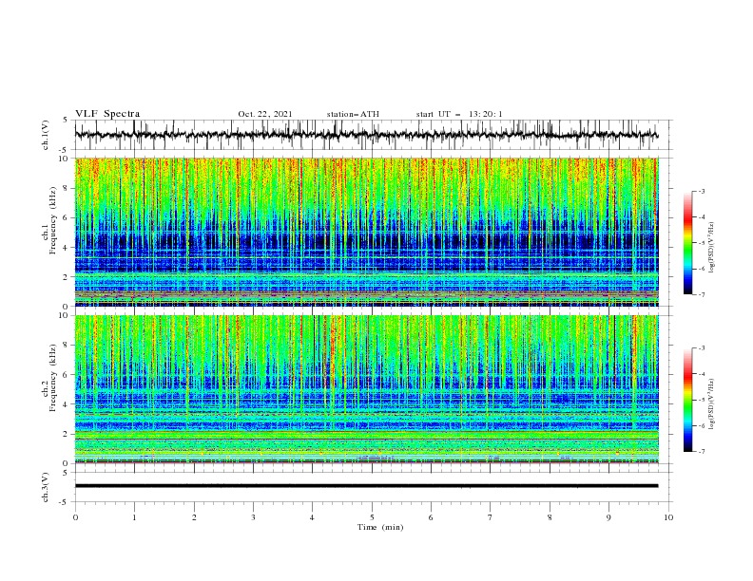Click the ch.2 'Frequency (kHz)' axis label
Screen dimensions: 753x581
point(52,378)
